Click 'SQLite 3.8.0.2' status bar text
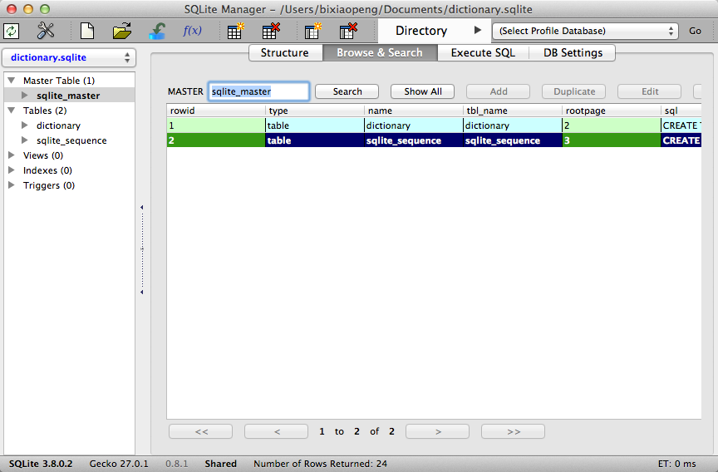Screen dimensions: 718x472 pyautogui.click(x=41, y=464)
